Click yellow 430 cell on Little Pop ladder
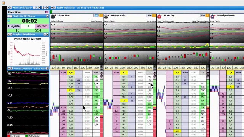This screenshot has height=137, width=244. point(177,131)
